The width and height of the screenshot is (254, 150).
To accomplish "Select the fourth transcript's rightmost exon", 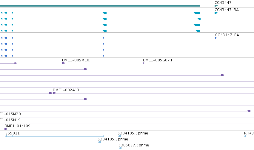I will tap(198, 31).
